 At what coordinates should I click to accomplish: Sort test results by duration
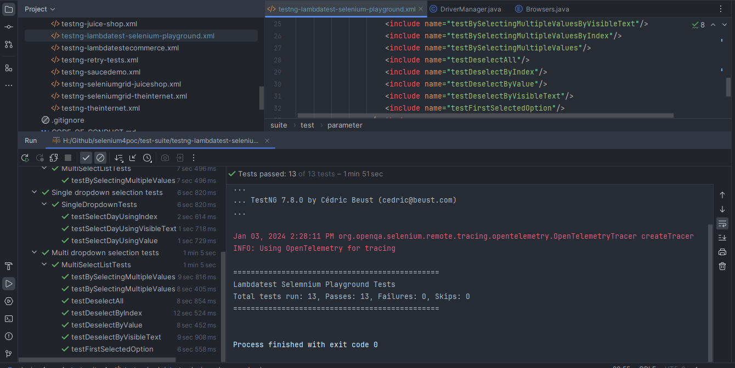tap(119, 158)
